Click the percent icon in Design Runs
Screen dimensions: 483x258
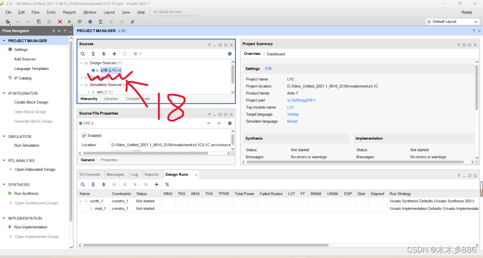tap(167, 184)
